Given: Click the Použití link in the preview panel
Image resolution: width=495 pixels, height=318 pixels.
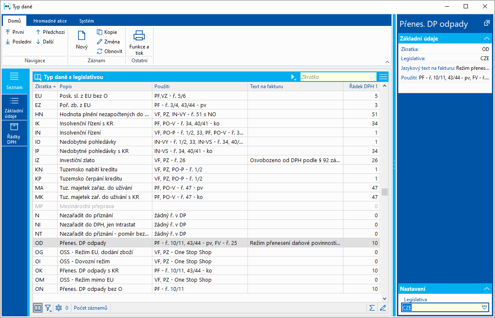Looking at the screenshot, I should click(409, 77).
